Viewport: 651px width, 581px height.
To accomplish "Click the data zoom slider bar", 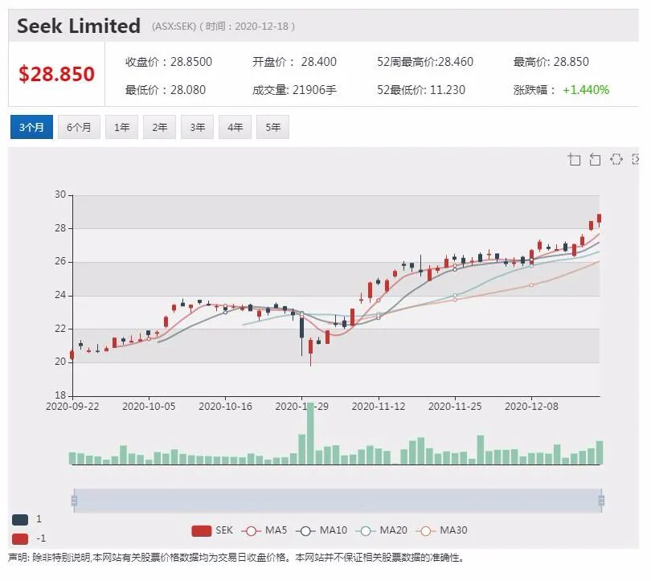I will 338,501.
